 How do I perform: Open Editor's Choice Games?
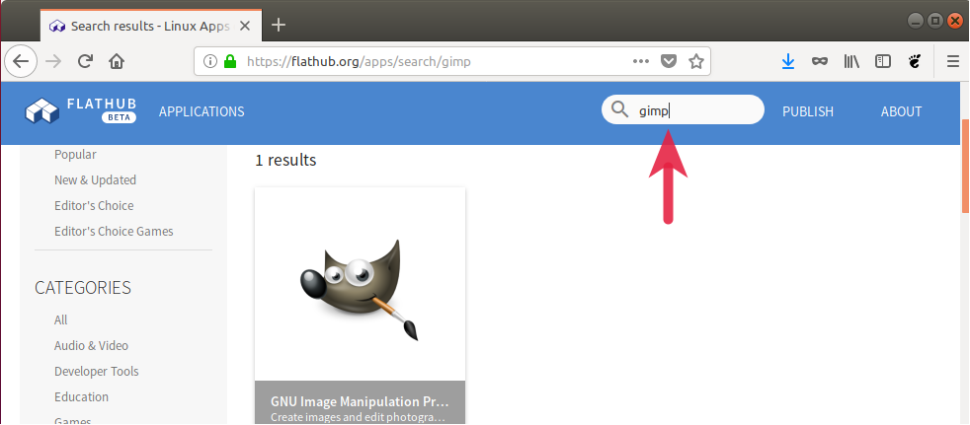(114, 231)
